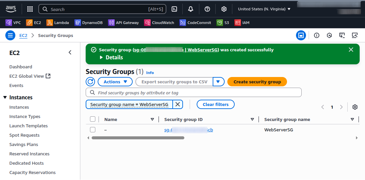Open the EC2 favorites shortcut
Screen dimensions: 365x180
34,23
